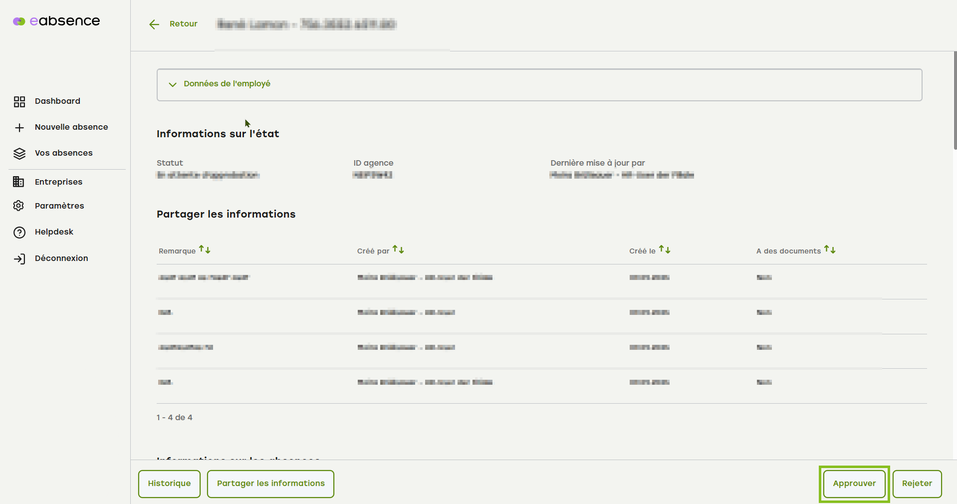Click the Déconnexion logout icon
This screenshot has width=957, height=504.
[x=19, y=258]
